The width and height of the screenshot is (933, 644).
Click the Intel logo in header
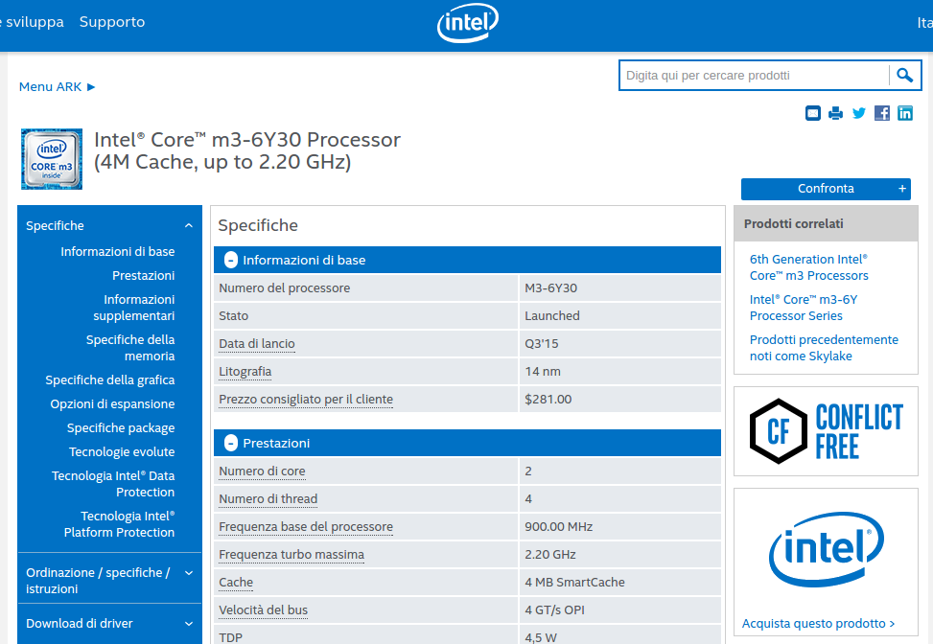pos(468,24)
